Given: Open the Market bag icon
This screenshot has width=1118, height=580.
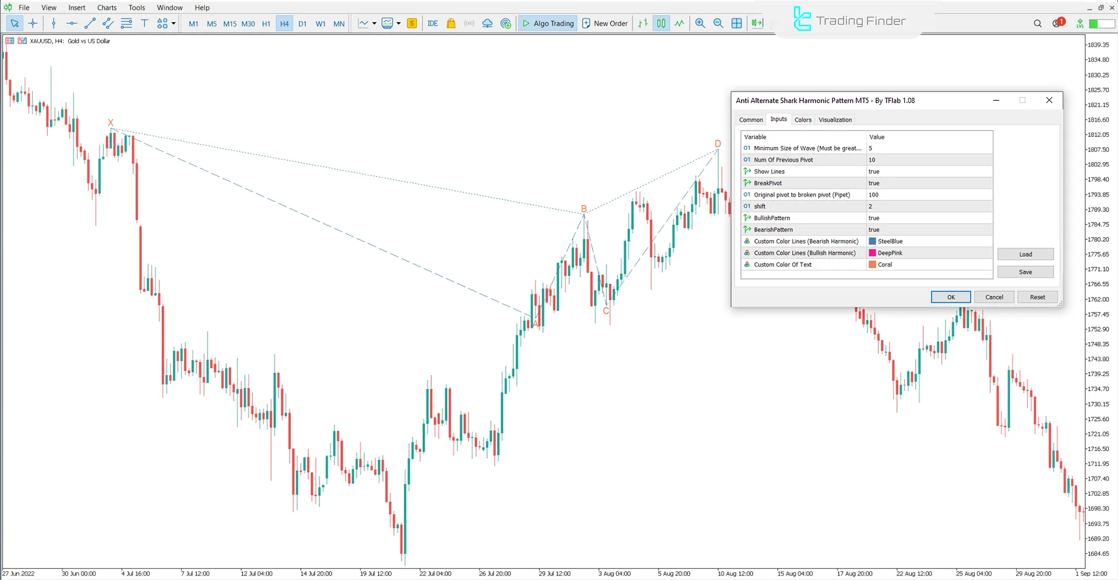Looking at the screenshot, I should [451, 23].
